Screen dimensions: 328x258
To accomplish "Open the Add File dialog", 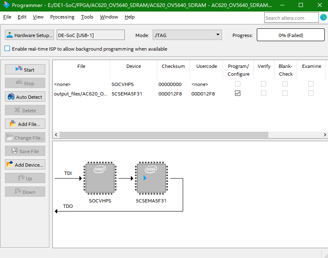I will (x=25, y=124).
